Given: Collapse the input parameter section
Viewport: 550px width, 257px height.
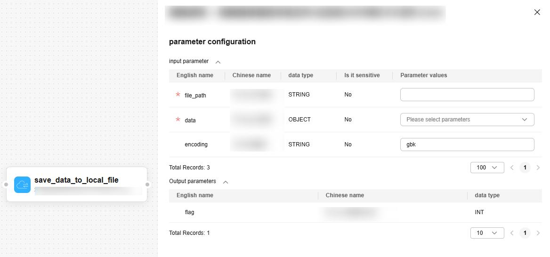Looking at the screenshot, I should coord(218,62).
